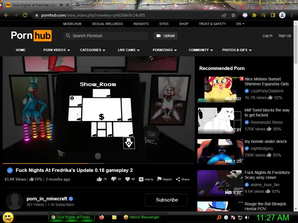Share this page from the address bar
Image resolution: width=298 pixels, height=223 pixels.
(x=224, y=15)
